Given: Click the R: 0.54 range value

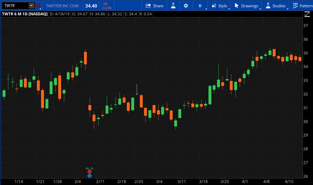Looking at the screenshot, I should 146,14.
